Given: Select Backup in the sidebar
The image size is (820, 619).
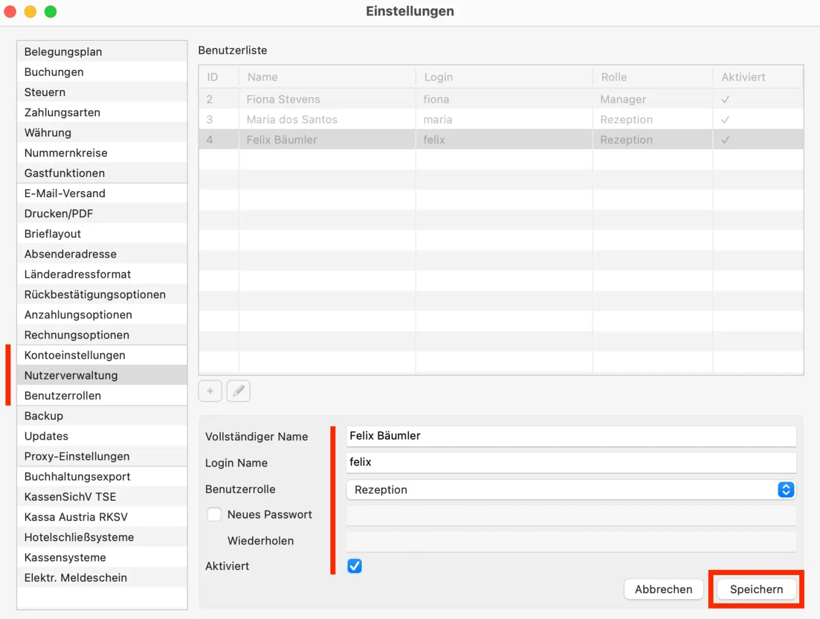Looking at the screenshot, I should click(102, 415).
